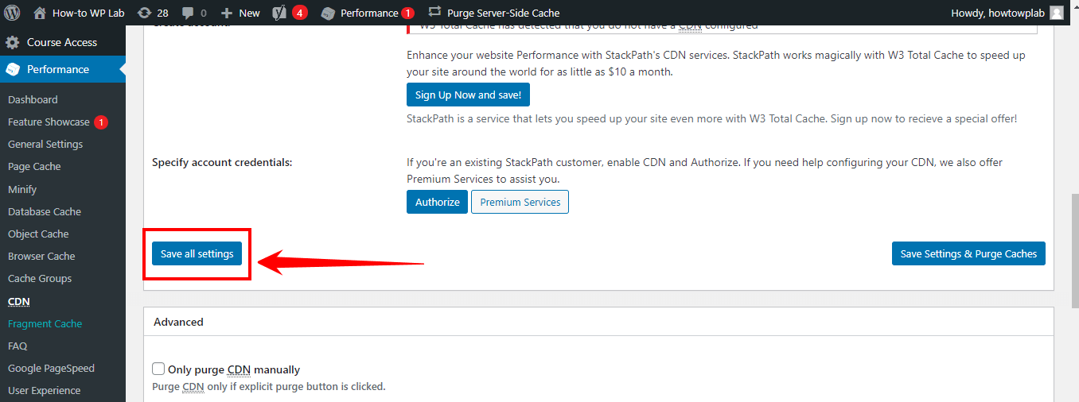1079x402 pixels.
Task: Open Feature Showcase submenu item
Action: click(49, 122)
